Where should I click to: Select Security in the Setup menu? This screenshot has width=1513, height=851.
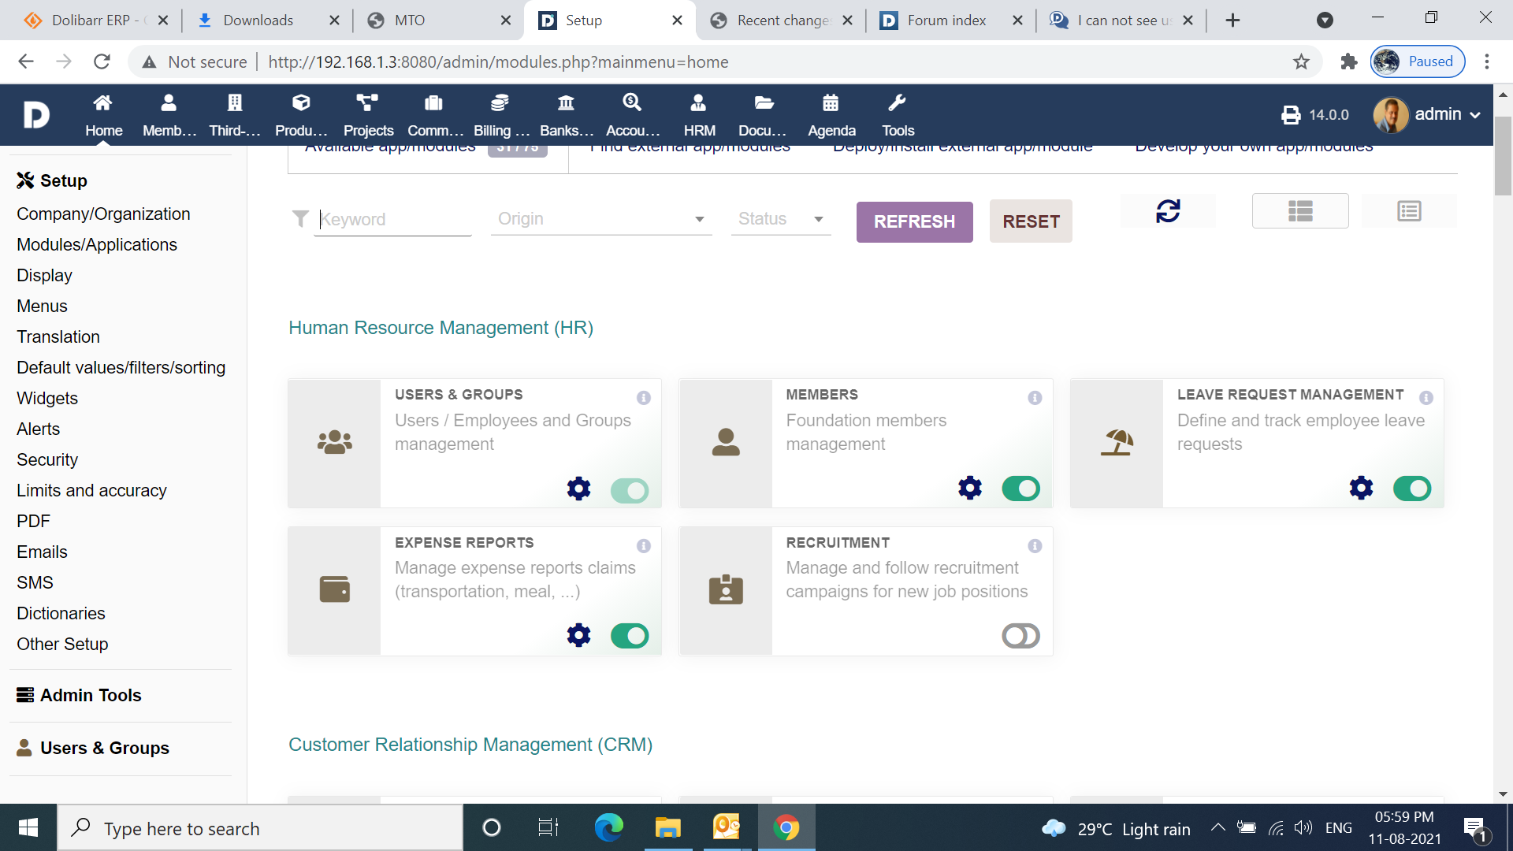click(x=47, y=459)
